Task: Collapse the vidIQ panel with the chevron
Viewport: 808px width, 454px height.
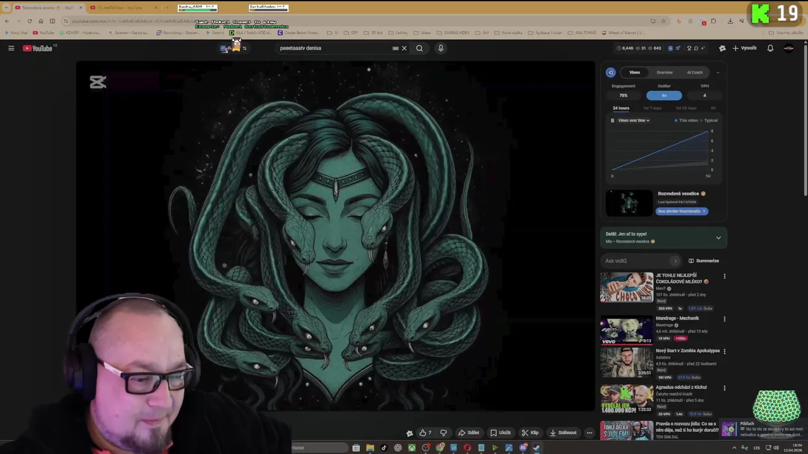Action: [x=718, y=73]
